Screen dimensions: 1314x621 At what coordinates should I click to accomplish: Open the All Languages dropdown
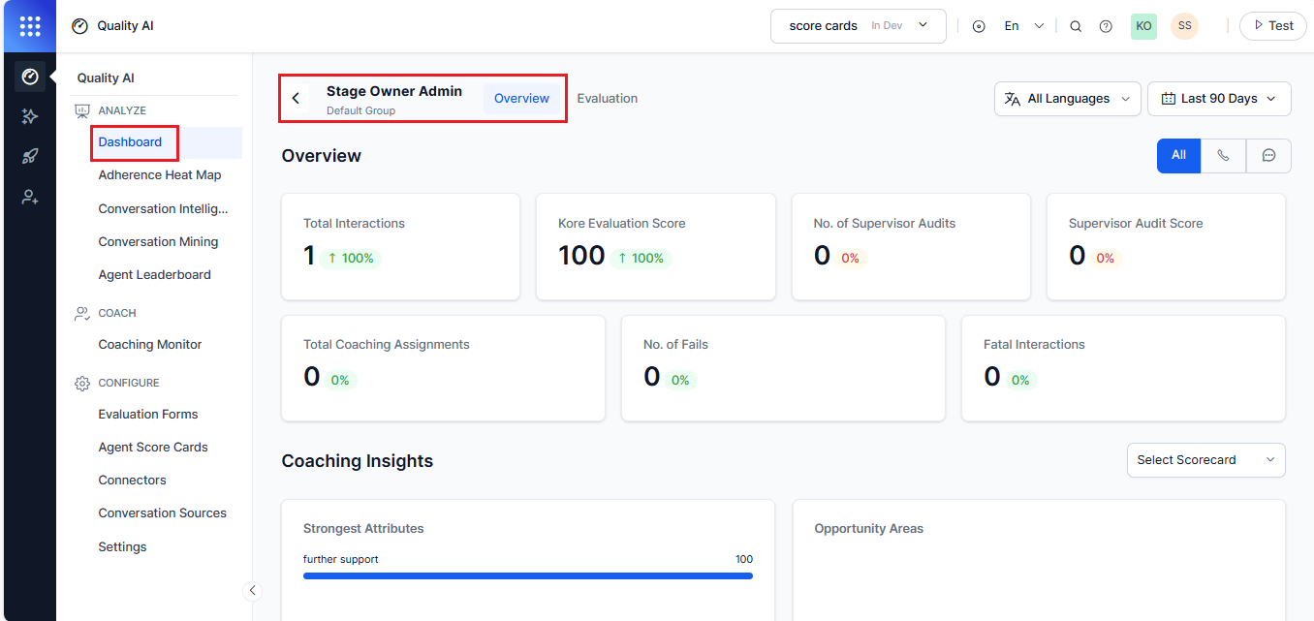pos(1068,99)
